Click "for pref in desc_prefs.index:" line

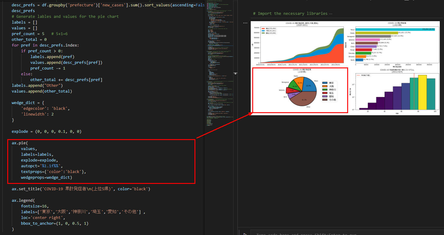(x=45, y=45)
